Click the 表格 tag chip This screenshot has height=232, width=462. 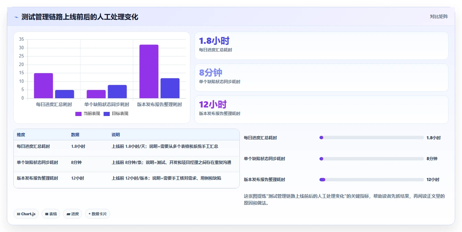point(51,214)
